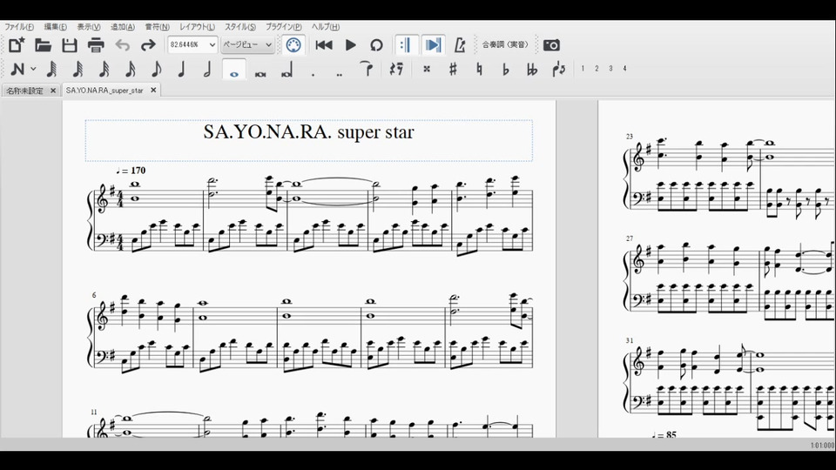Select the quarter note duration
The height and width of the screenshot is (470, 836).
pos(182,69)
